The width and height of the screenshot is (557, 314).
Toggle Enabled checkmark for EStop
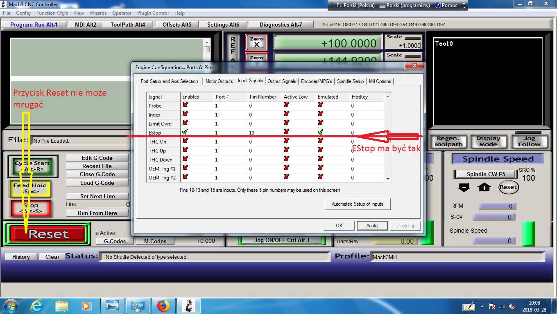point(185,132)
